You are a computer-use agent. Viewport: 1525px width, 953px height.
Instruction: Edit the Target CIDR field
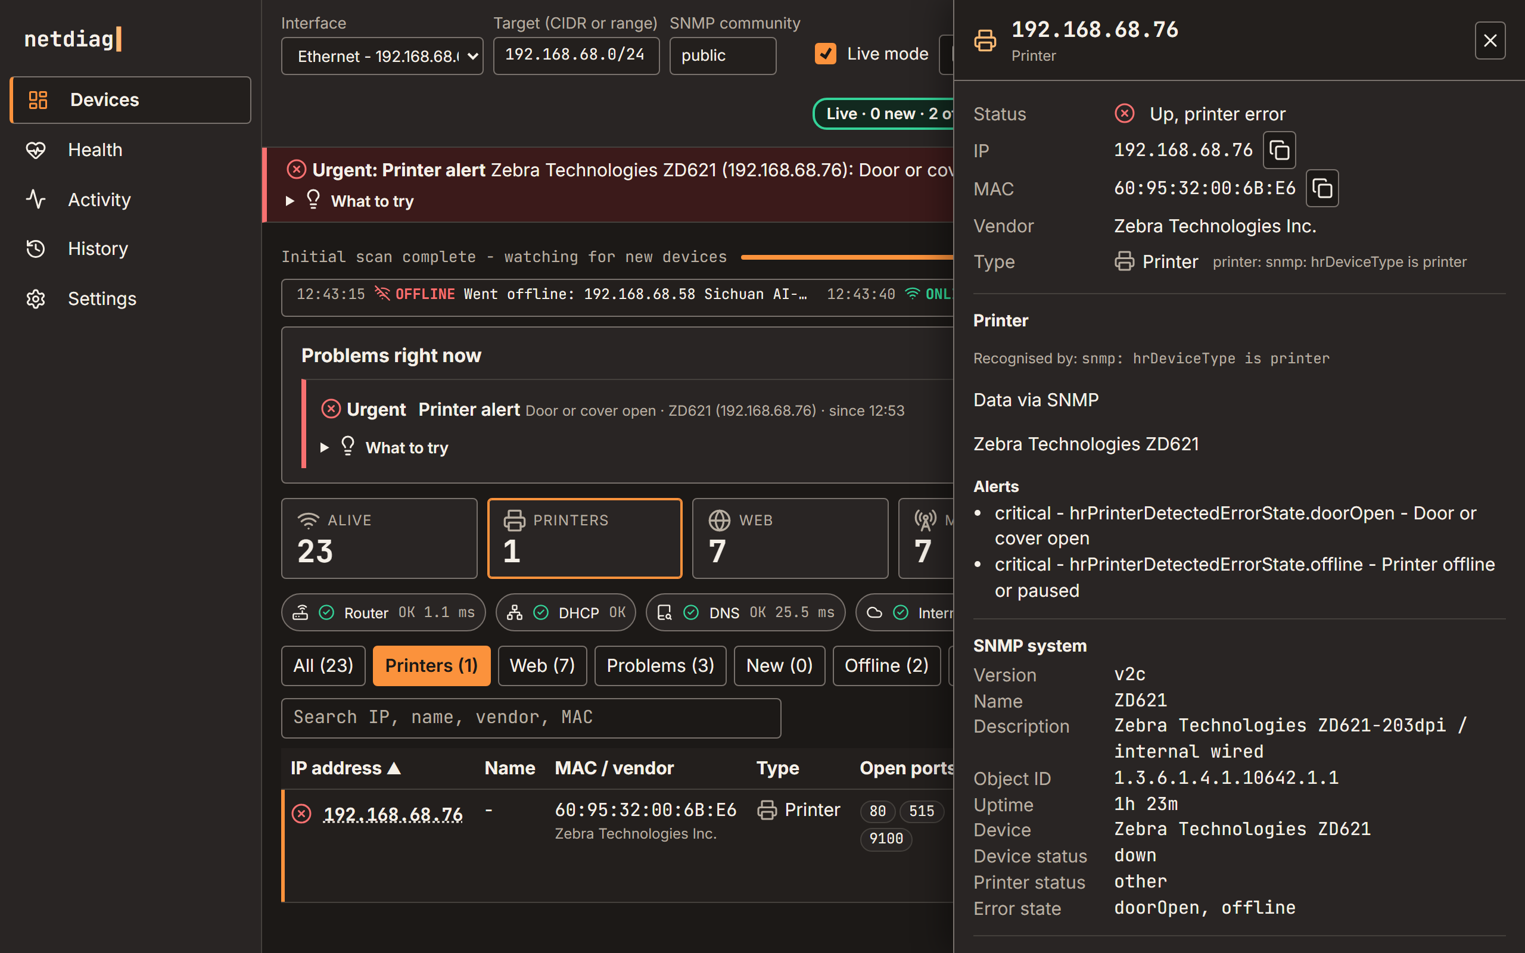pyautogui.click(x=576, y=55)
